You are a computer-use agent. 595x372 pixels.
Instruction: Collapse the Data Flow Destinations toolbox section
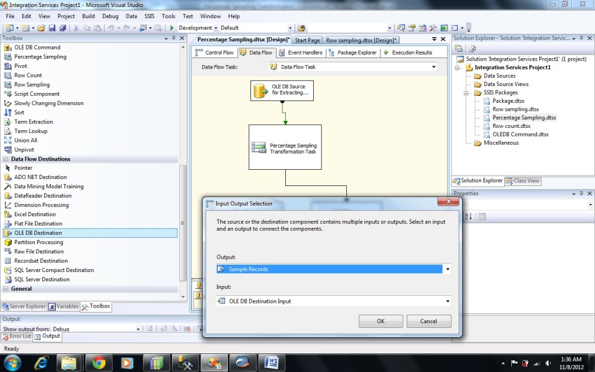(x=6, y=159)
